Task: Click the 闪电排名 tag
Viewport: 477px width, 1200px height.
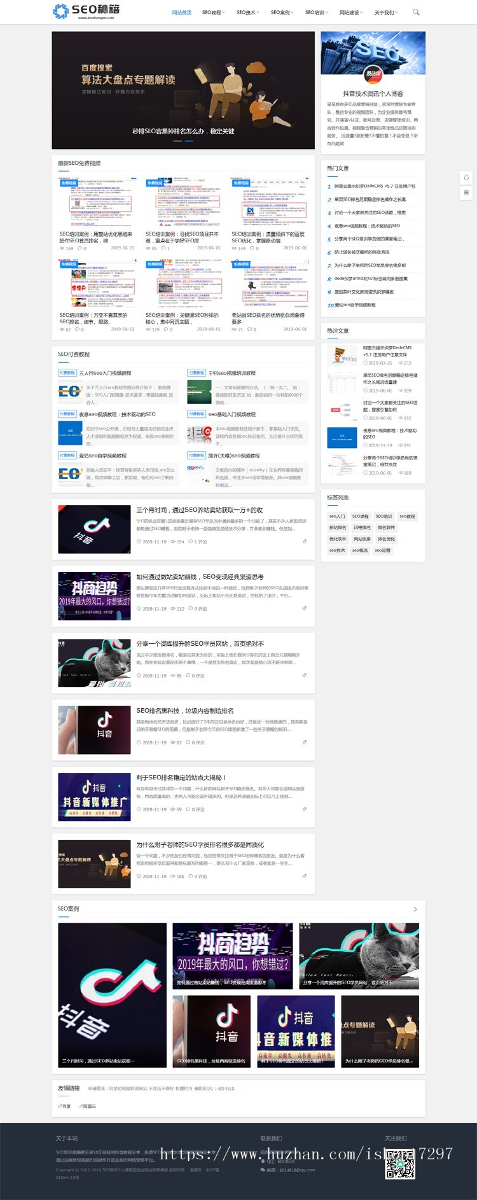Action: point(361,527)
